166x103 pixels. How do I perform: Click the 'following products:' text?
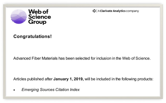pyautogui.click(x=137, y=79)
